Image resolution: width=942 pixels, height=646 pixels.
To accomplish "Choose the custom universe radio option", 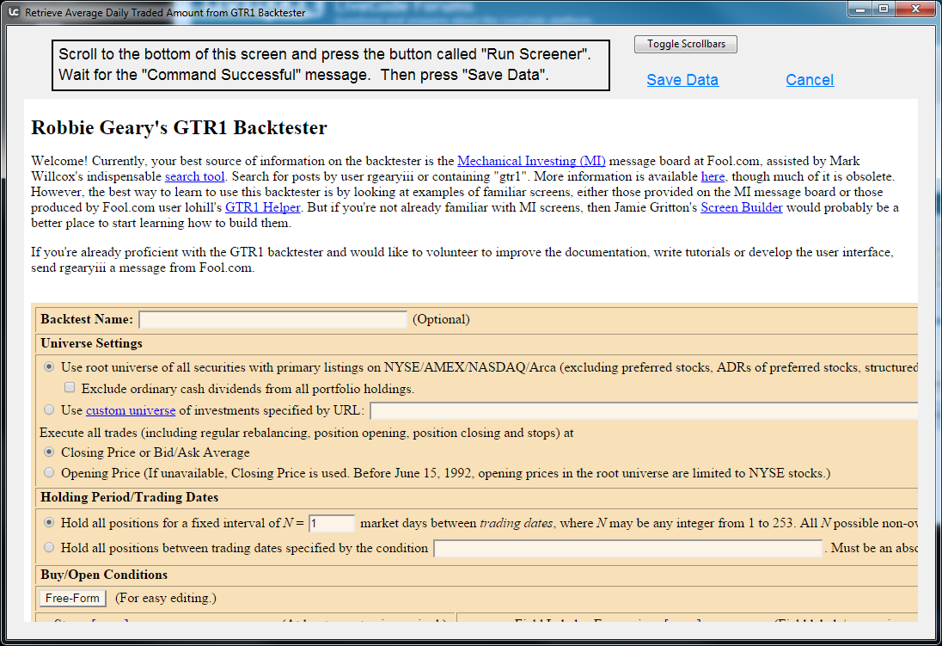I will pyautogui.click(x=49, y=410).
